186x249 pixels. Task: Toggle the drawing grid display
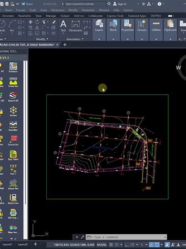(111, 245)
